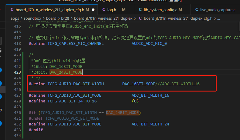
Task: Click the highlighted DAC_24BIT_MODE on line 430
Action: point(122,112)
